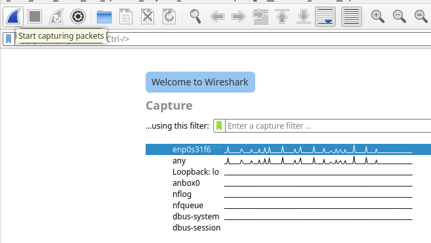Reload this capture file icon

[169, 16]
